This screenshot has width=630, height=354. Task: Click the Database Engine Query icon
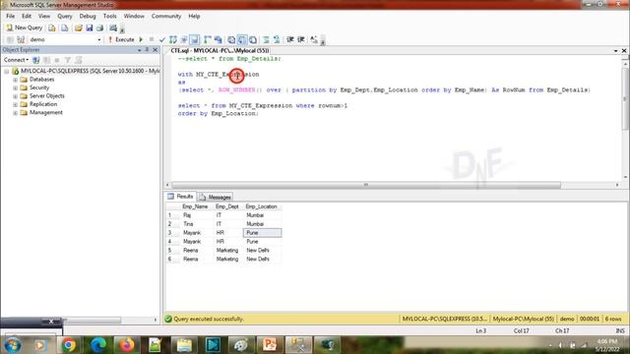[52, 28]
